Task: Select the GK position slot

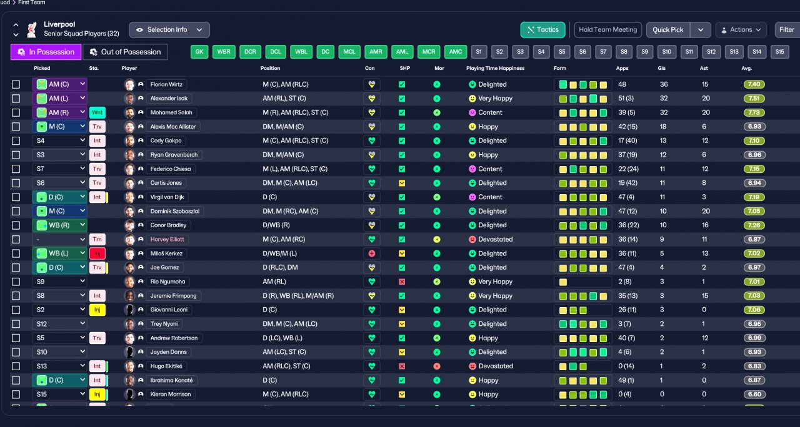Action: (199, 52)
